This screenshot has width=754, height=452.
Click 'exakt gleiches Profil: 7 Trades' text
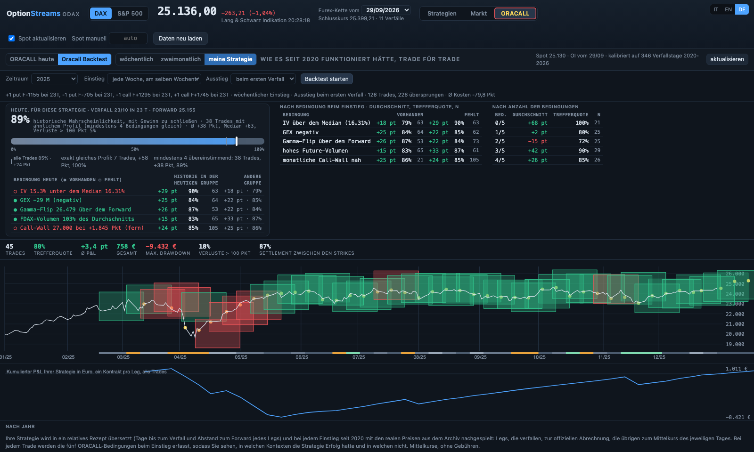pyautogui.click(x=104, y=161)
